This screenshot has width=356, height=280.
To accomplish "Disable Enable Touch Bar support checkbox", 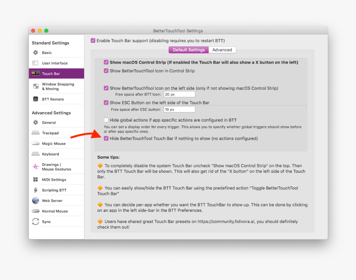I will (93, 41).
